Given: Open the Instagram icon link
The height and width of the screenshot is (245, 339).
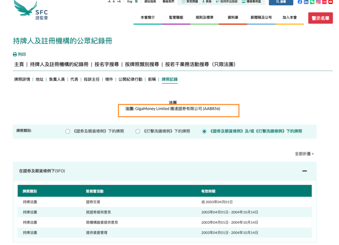Looking at the screenshot, I should [318, 2].
